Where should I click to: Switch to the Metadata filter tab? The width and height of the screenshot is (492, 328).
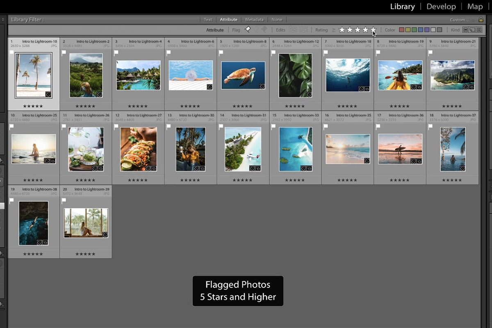coord(254,19)
